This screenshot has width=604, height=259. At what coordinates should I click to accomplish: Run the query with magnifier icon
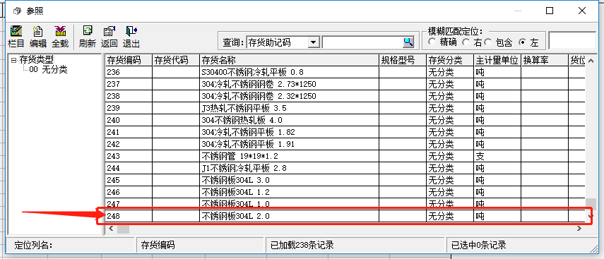[x=408, y=42]
